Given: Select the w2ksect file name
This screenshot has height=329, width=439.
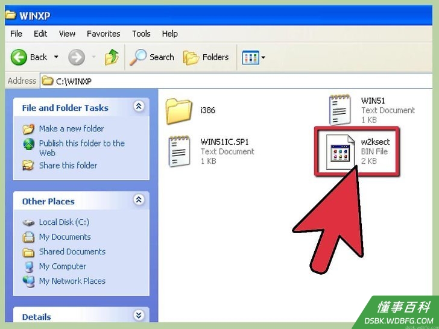Looking at the screenshot, I should coord(375,142).
